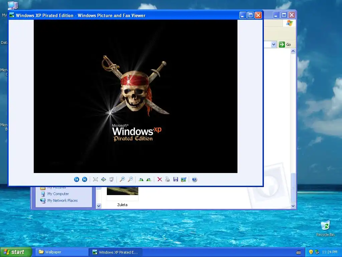Click the on-screen keyboard taskbar icon
Viewport: 342px width, 257px height.
point(299,252)
